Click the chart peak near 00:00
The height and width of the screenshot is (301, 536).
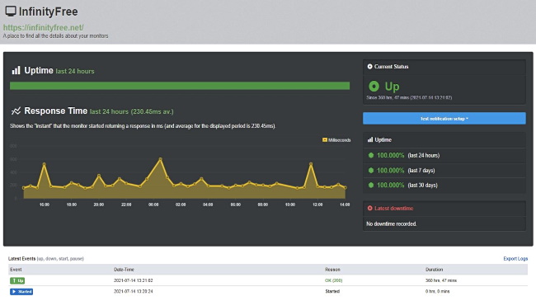[160, 159]
